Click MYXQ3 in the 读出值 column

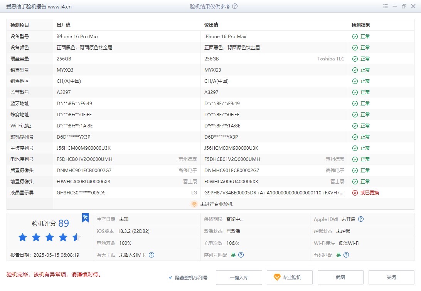[x=213, y=70]
